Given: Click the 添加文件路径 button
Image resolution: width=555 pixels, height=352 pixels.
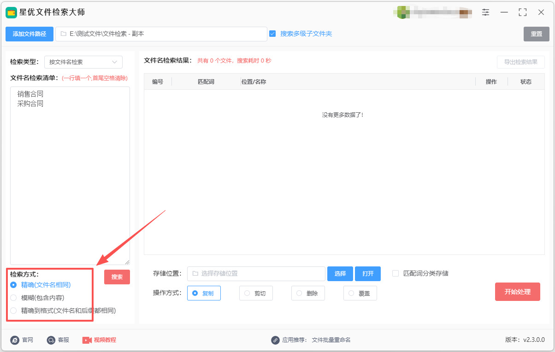Looking at the screenshot, I should pos(30,34).
